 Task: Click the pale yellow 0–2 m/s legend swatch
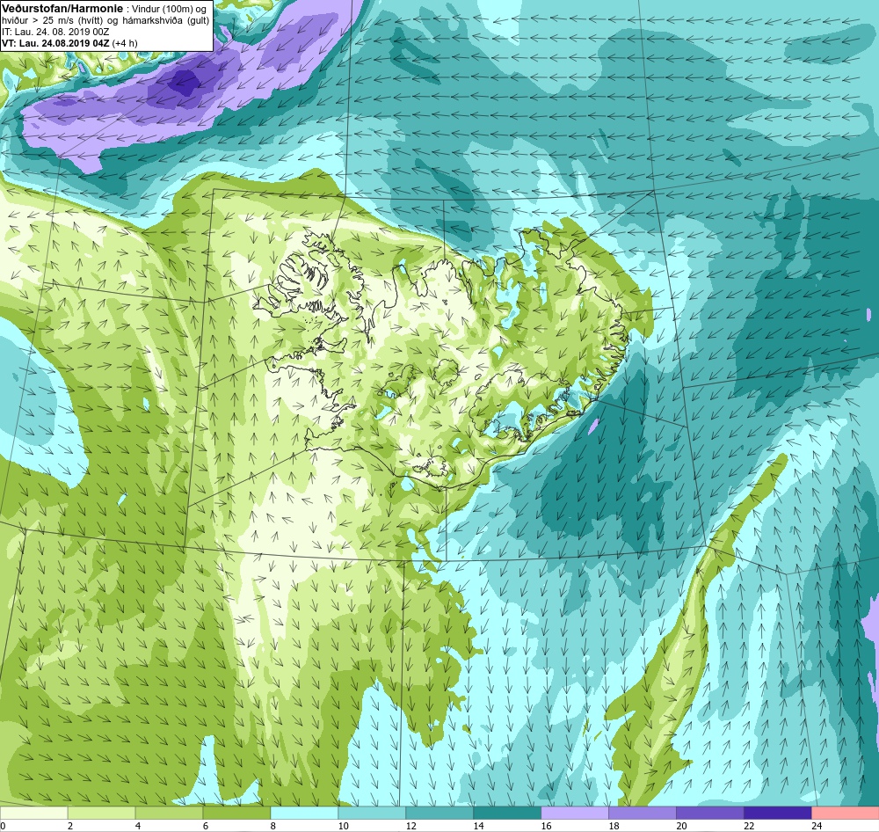pyautogui.click(x=33, y=813)
